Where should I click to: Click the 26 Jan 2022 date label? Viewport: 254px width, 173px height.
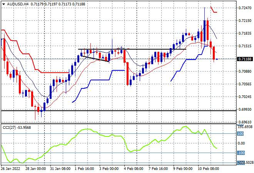10,169
